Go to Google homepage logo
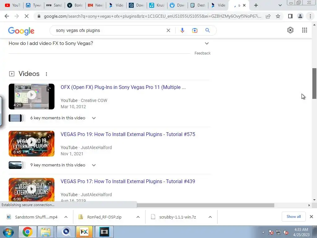317x238 pixels. (x=21, y=31)
